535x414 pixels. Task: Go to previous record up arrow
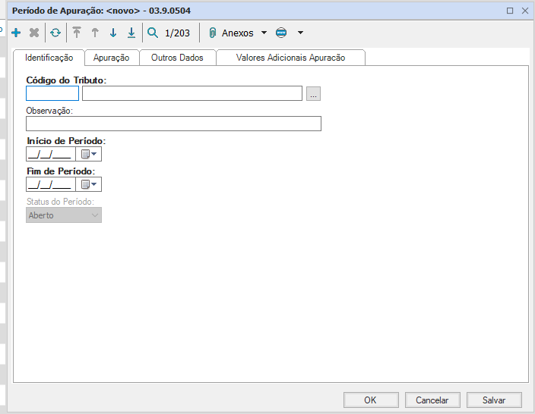click(95, 33)
